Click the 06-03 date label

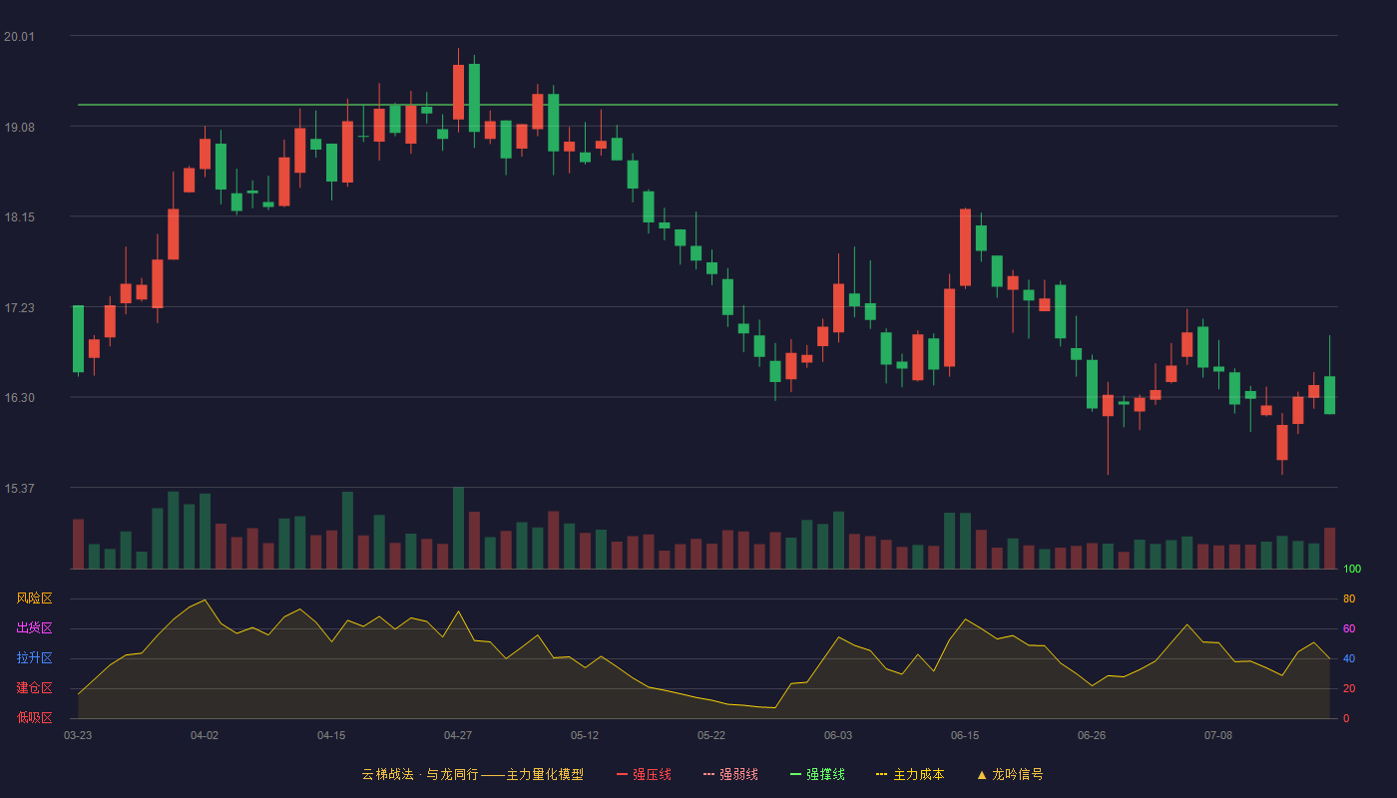point(838,735)
